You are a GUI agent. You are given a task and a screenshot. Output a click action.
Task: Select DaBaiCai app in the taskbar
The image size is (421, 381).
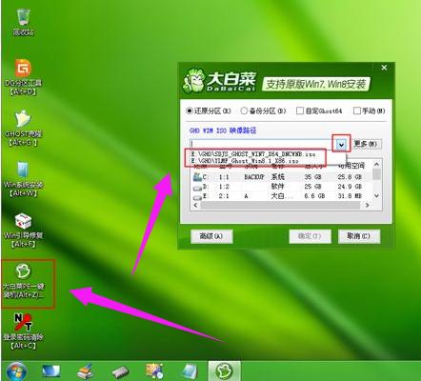(x=224, y=371)
